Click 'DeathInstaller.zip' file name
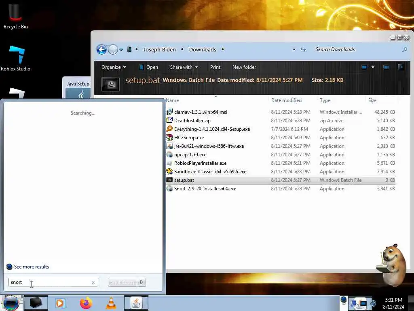This screenshot has height=311, width=414. click(x=192, y=121)
